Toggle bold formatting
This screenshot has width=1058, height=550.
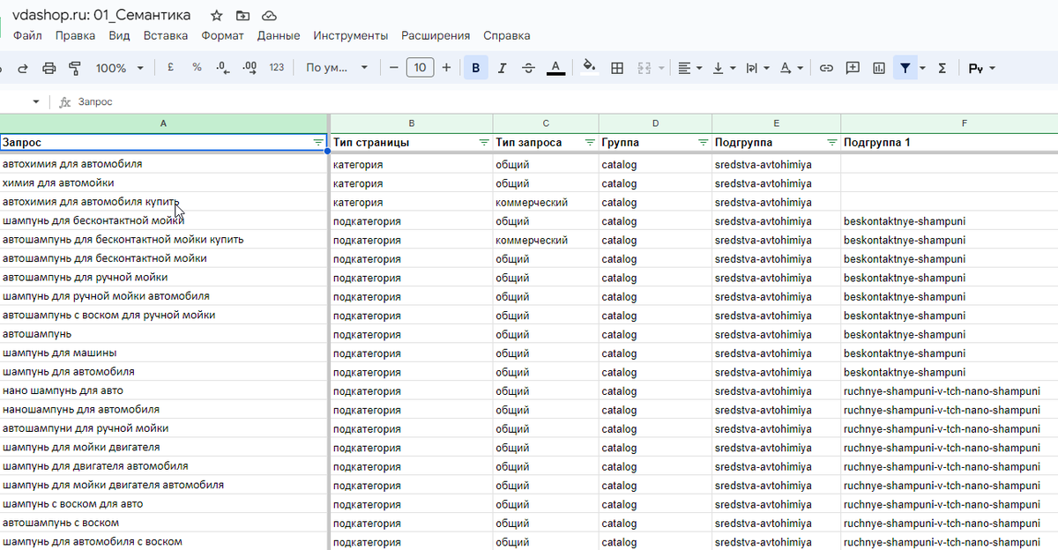click(x=476, y=68)
